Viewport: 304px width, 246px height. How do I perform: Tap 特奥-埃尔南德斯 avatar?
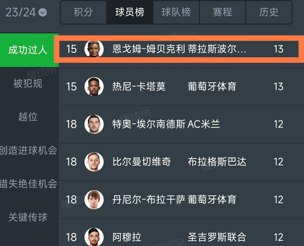click(94, 124)
